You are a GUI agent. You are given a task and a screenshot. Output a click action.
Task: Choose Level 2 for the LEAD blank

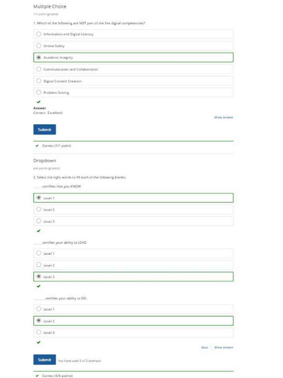click(x=39, y=265)
